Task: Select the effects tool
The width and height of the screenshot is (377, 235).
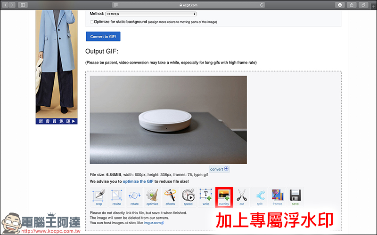Action: [170, 197]
